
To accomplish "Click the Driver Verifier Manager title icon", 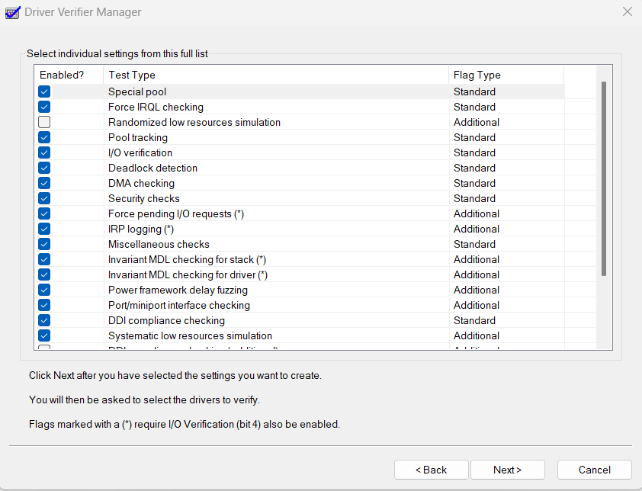I will click(12, 12).
